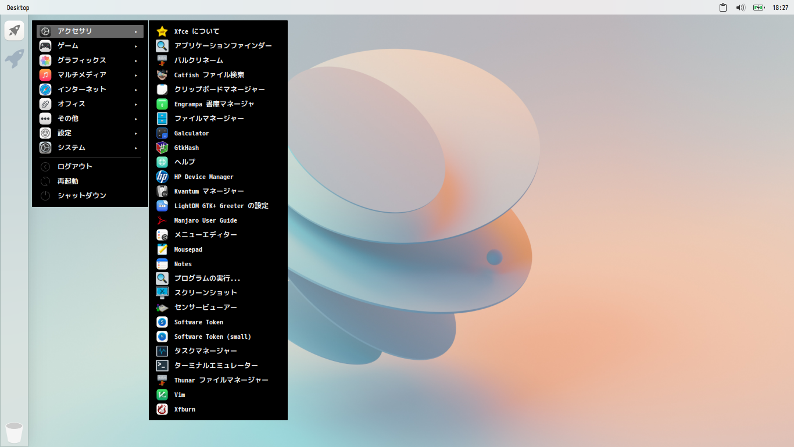
Task: Open the ゲーム category
Action: pos(90,46)
